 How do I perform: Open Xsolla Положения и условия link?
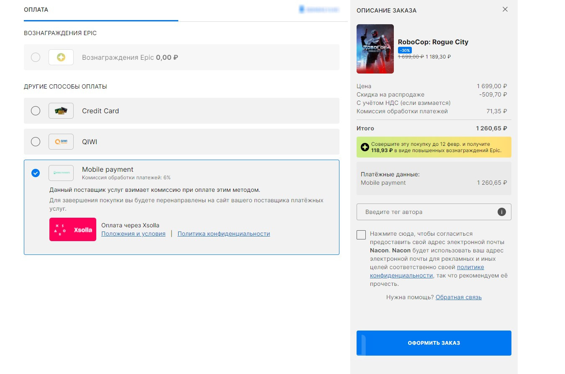133,234
